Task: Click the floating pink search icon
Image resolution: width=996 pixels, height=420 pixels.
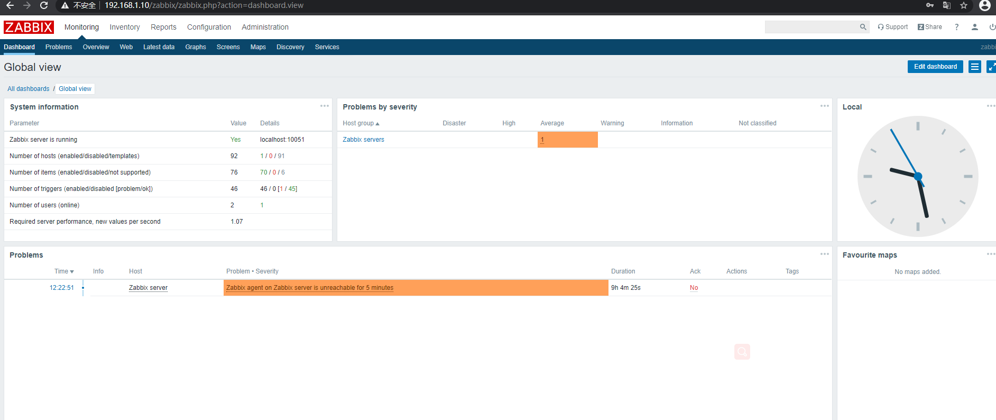Action: (x=742, y=352)
